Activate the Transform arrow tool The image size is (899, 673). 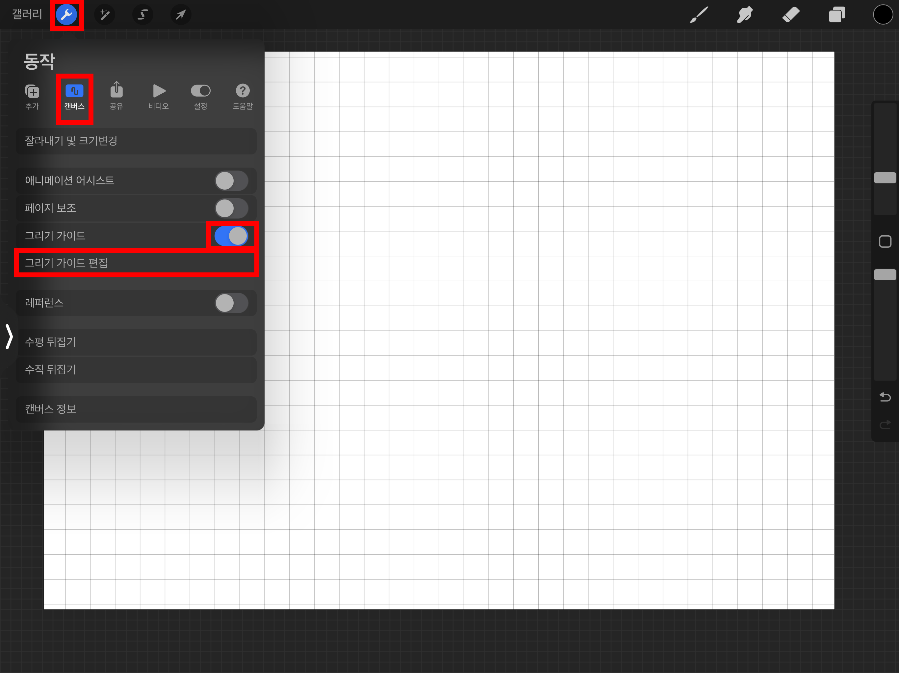180,14
